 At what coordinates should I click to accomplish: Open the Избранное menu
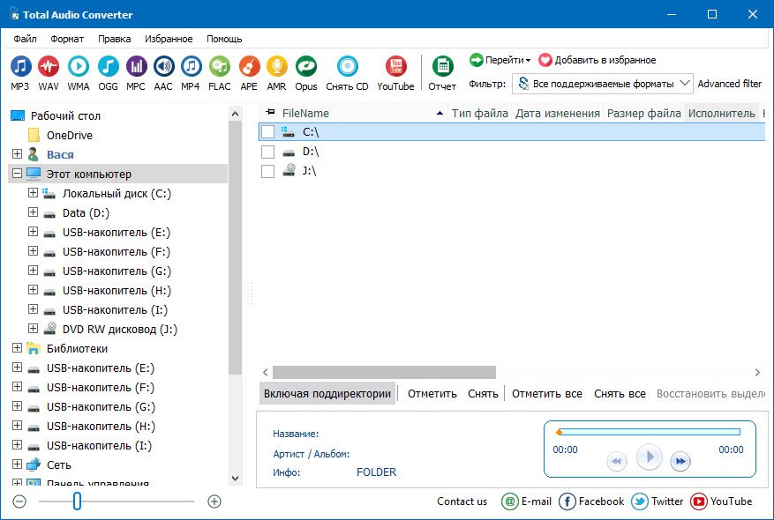tap(169, 39)
